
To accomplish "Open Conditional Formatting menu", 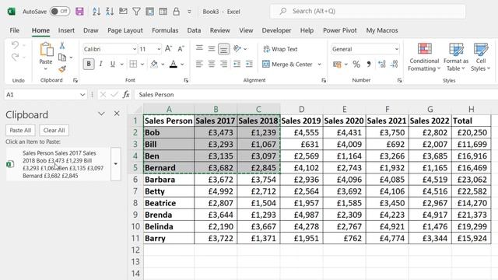I will click(x=424, y=58).
